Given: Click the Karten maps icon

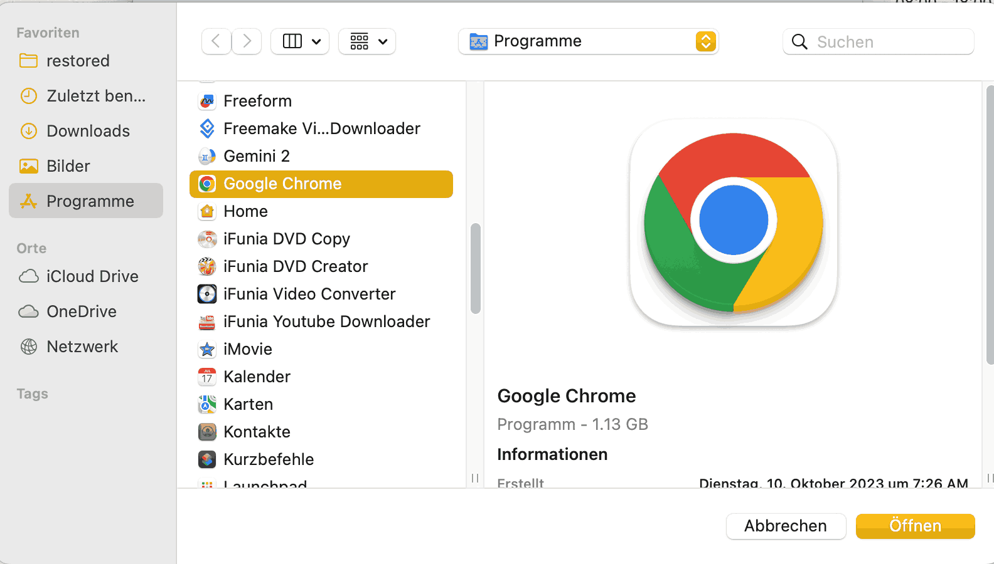Looking at the screenshot, I should [x=207, y=404].
